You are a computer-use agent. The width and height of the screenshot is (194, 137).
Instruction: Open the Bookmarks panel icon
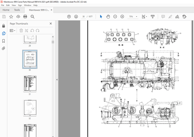(x=3, y=41)
